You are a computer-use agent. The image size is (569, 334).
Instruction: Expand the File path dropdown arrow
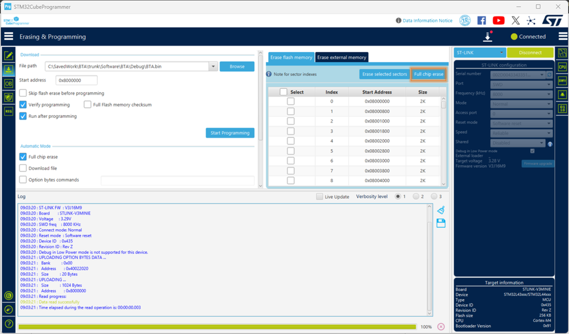(213, 67)
